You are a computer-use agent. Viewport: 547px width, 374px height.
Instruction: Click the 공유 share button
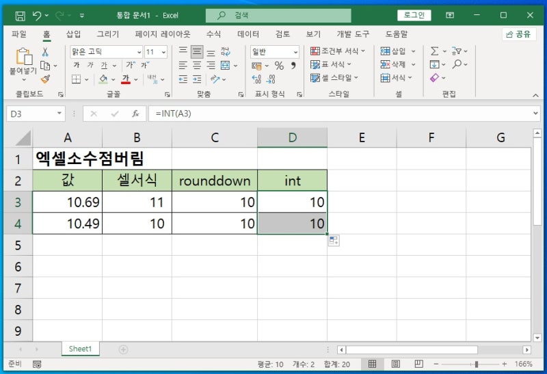(x=519, y=34)
